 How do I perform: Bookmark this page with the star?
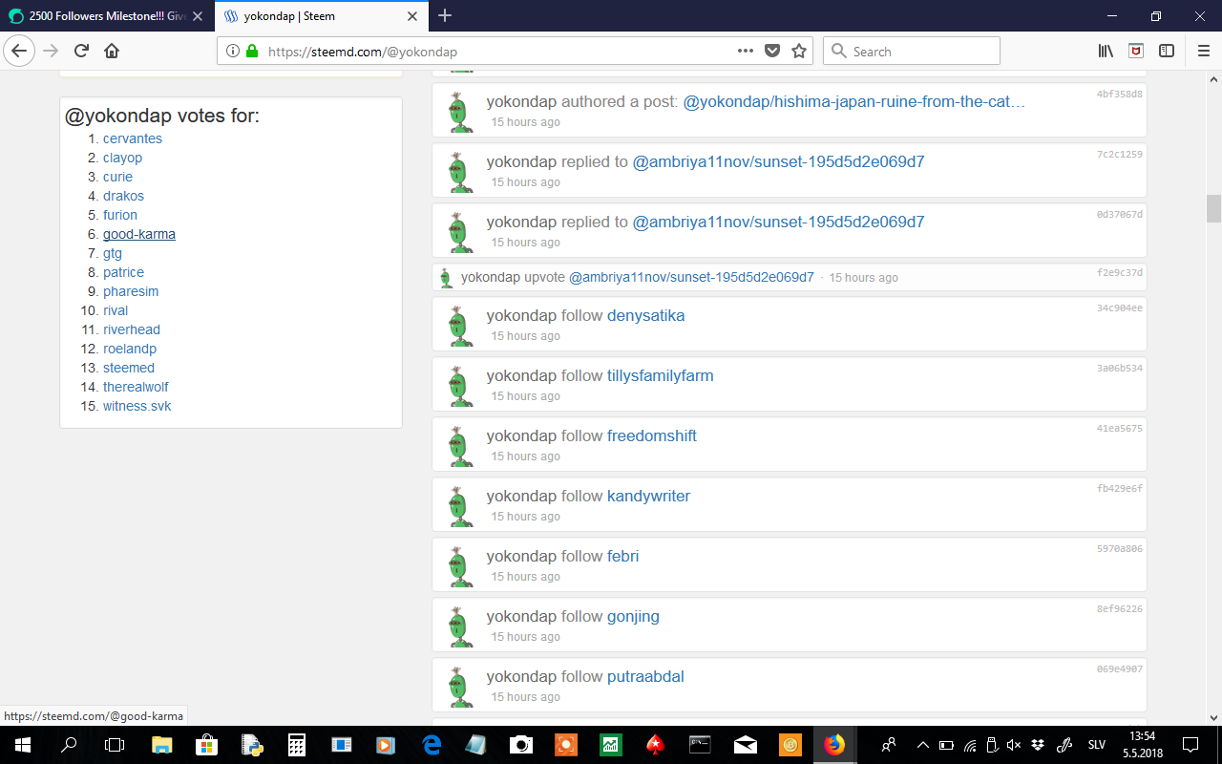pos(799,52)
